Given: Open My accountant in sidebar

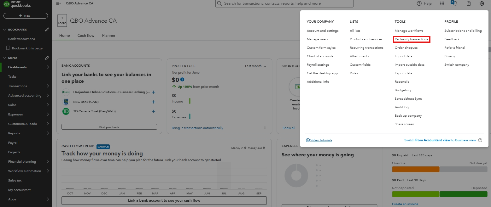Looking at the screenshot, I should (x=19, y=190).
